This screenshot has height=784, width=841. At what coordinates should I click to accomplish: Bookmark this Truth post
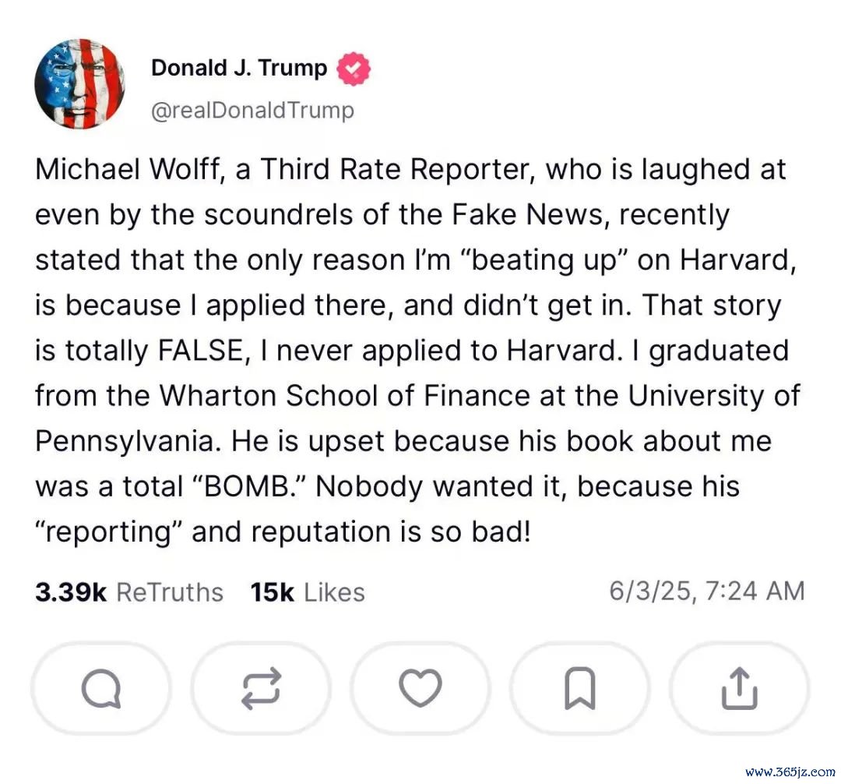[580, 689]
